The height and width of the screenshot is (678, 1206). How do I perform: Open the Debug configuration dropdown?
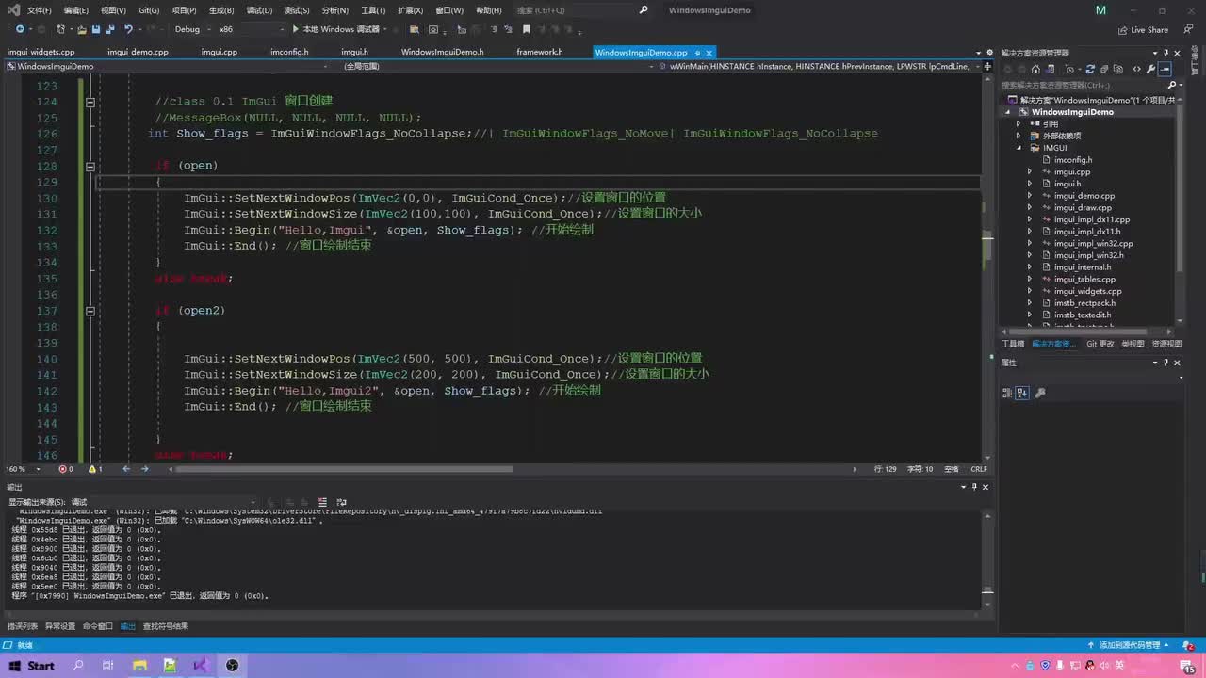coord(191,29)
